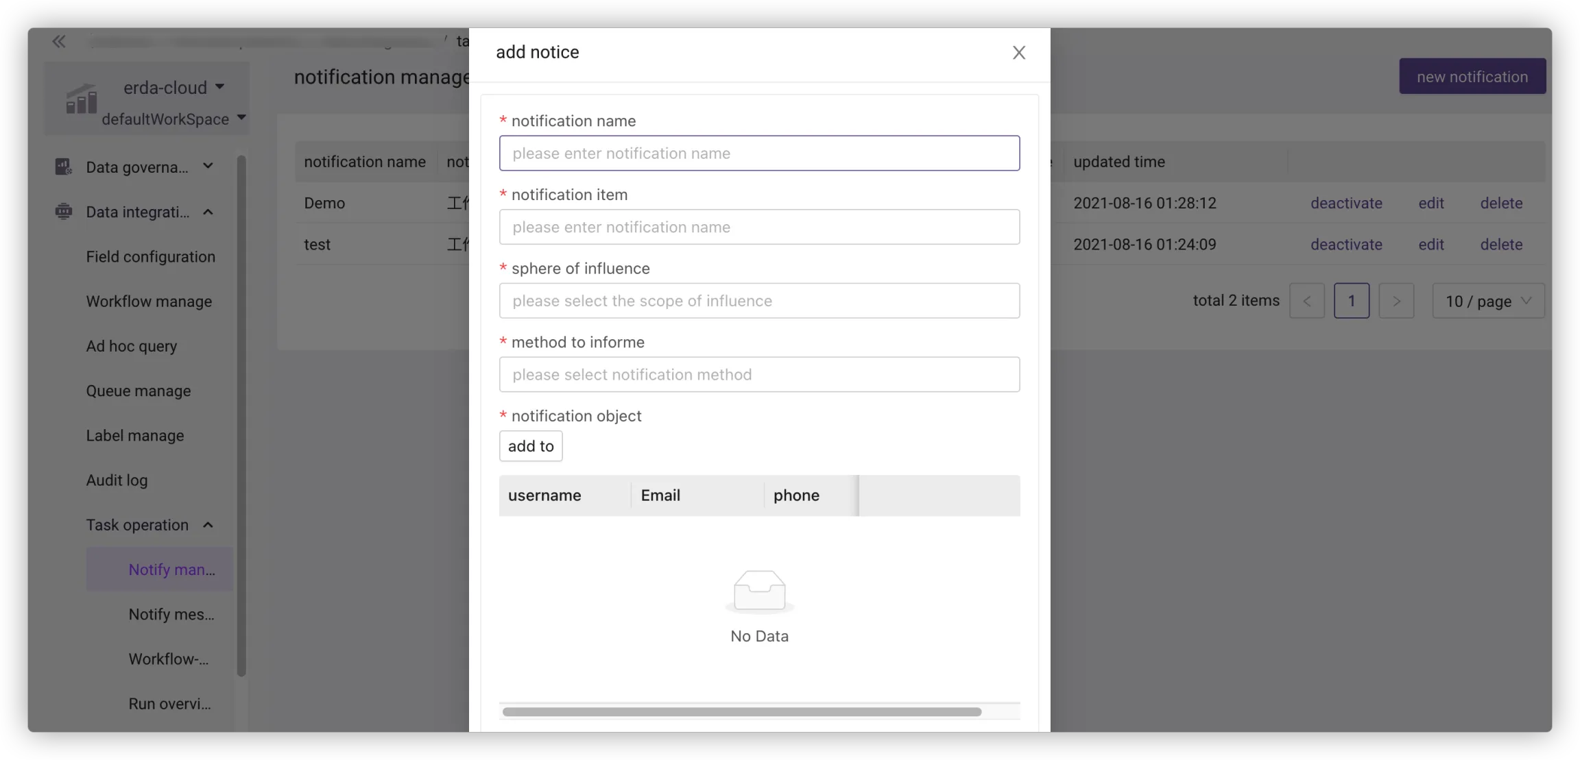The image size is (1580, 760).
Task: Collapse sidebar with double-chevron icon
Action: (59, 42)
